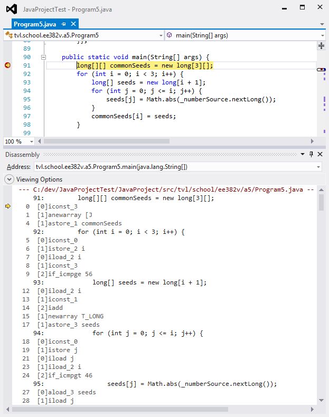The width and height of the screenshot is (329, 417).
Task: Click the code line 'commonSeeds[i] = seeds;'
Action: pos(134,116)
